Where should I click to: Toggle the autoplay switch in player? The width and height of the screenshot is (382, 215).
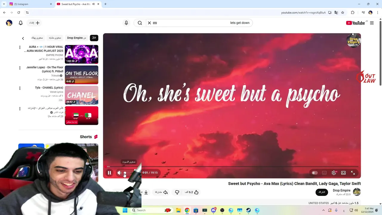point(315,173)
